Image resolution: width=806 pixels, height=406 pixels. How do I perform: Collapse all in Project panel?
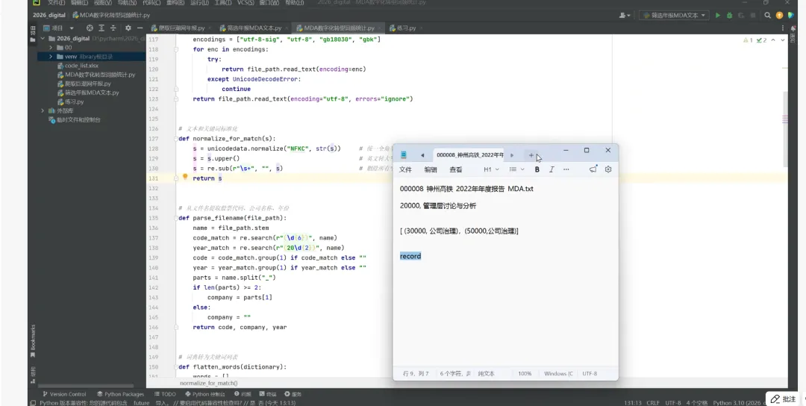pyautogui.click(x=113, y=28)
